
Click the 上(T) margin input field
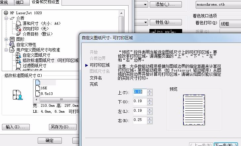(140, 92)
